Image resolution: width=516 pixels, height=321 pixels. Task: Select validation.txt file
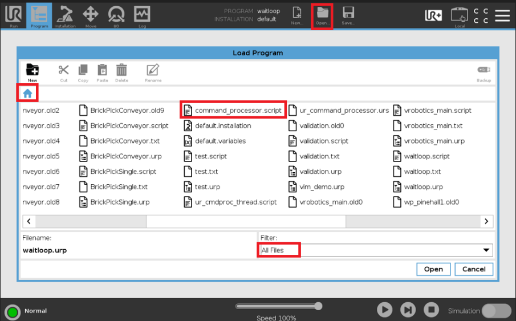[314, 156]
